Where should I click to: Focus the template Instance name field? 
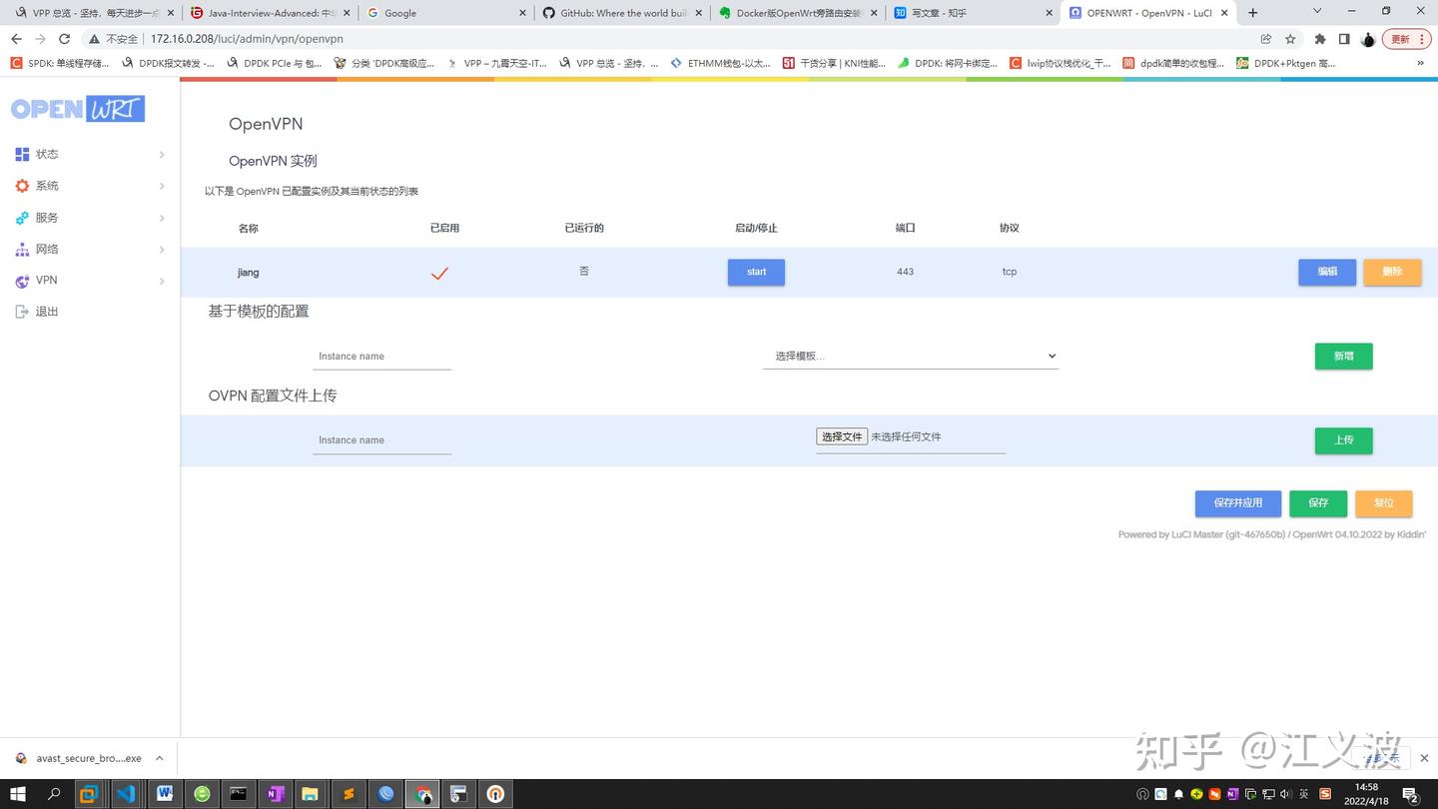[x=382, y=357]
